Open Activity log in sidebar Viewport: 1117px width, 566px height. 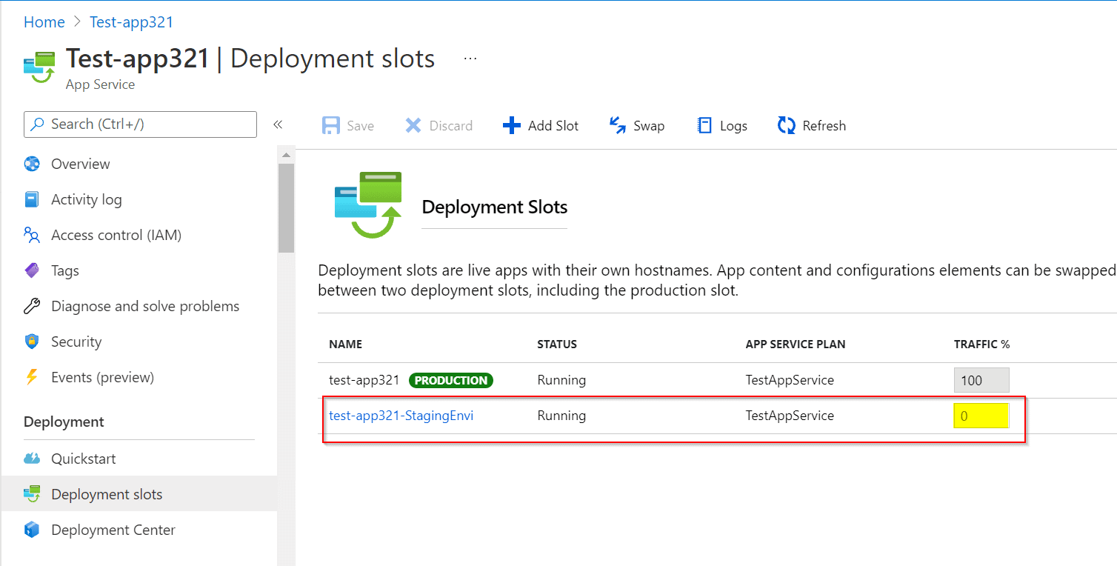click(x=86, y=200)
